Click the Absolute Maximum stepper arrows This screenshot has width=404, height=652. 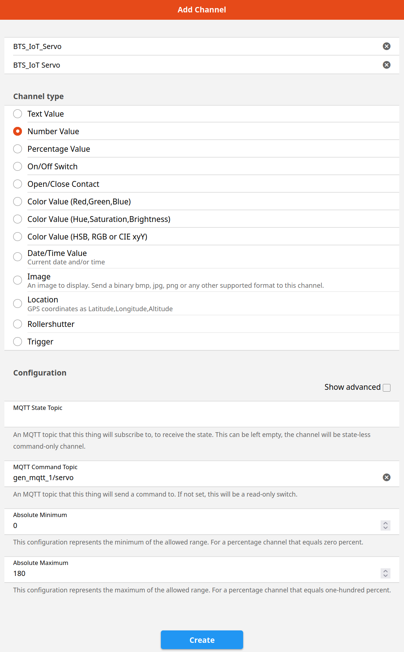tap(385, 573)
